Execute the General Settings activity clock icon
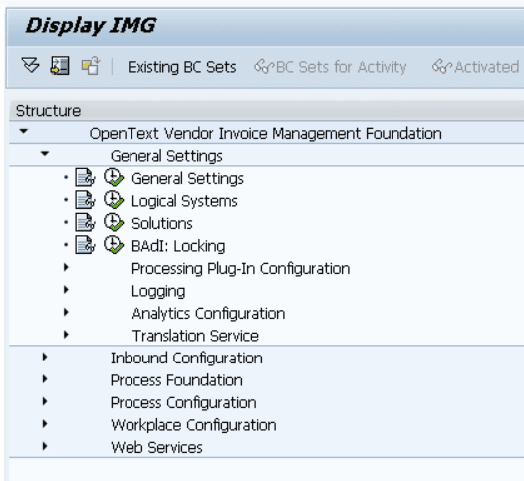Viewport: 524px width, 481px height. [x=114, y=177]
